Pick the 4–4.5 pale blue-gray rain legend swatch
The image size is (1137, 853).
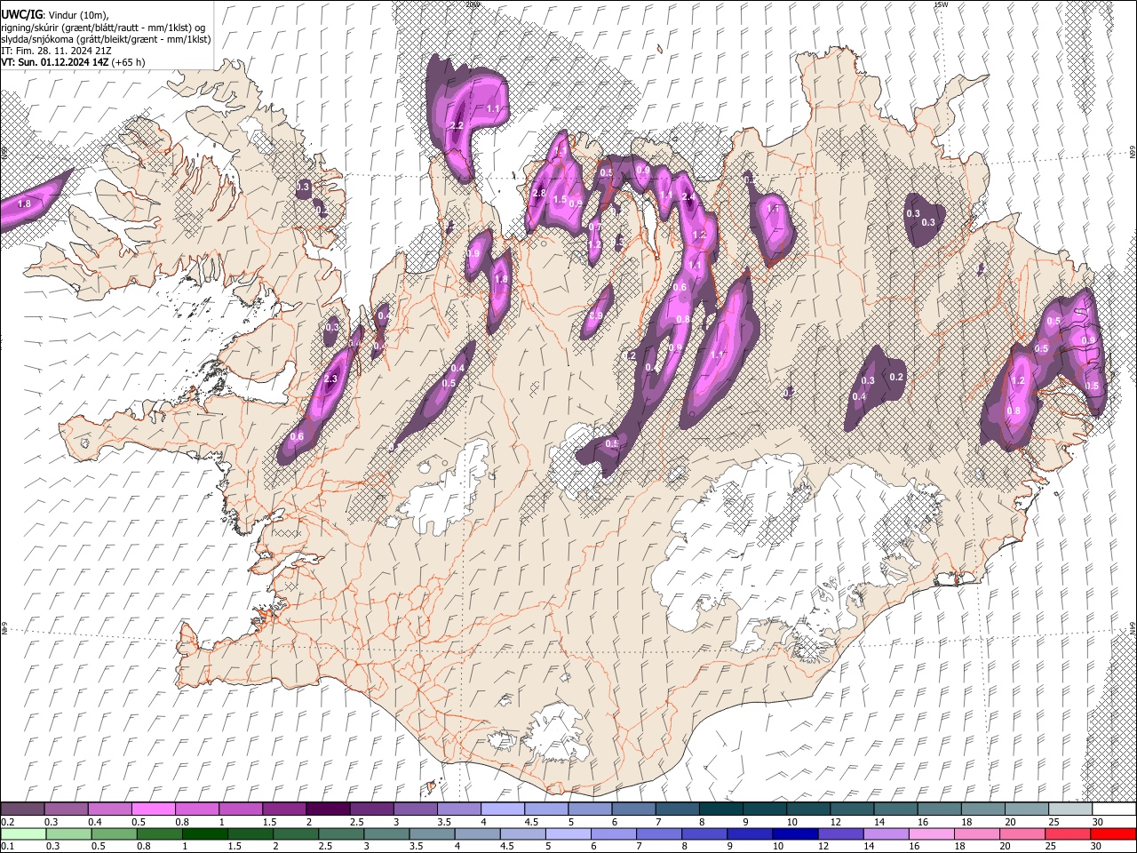click(x=478, y=833)
